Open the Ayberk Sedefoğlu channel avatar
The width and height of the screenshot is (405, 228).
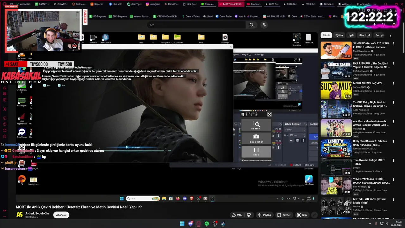[20, 215]
